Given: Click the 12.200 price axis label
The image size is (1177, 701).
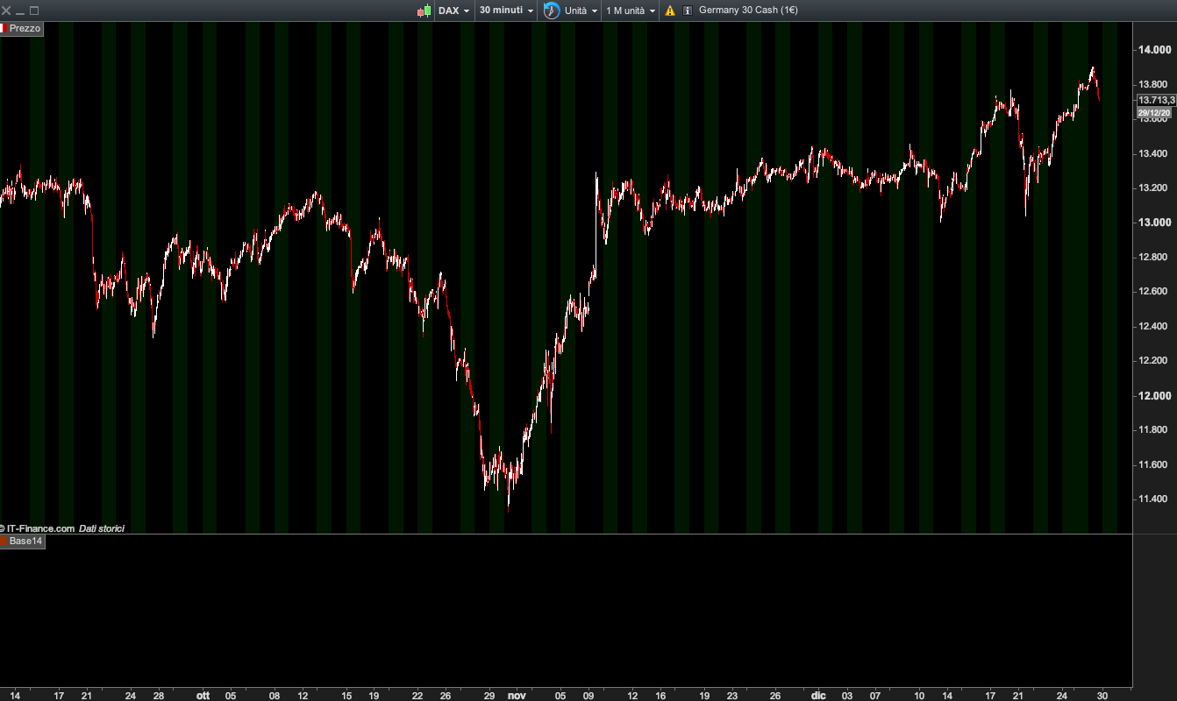Looking at the screenshot, I should (x=1155, y=360).
